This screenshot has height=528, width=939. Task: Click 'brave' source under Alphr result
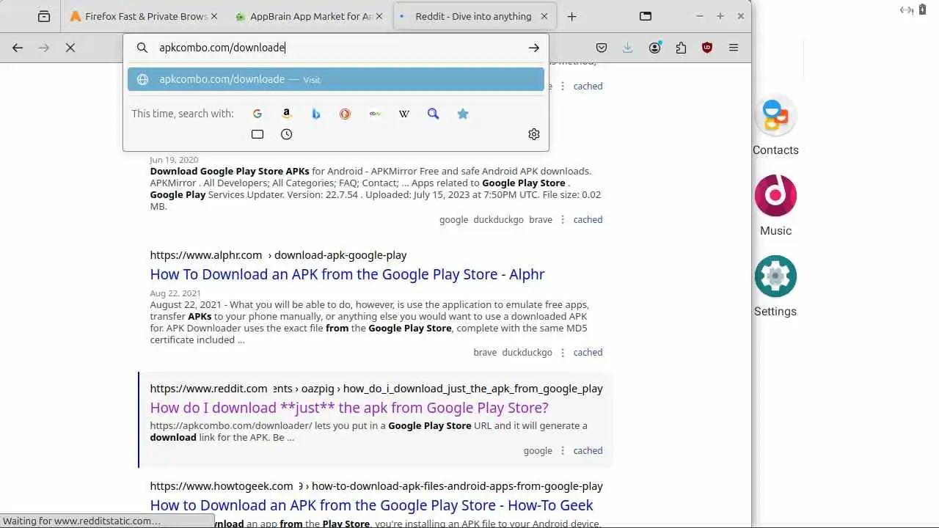[485, 352]
